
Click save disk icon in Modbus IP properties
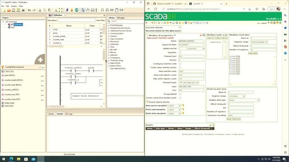204,35
